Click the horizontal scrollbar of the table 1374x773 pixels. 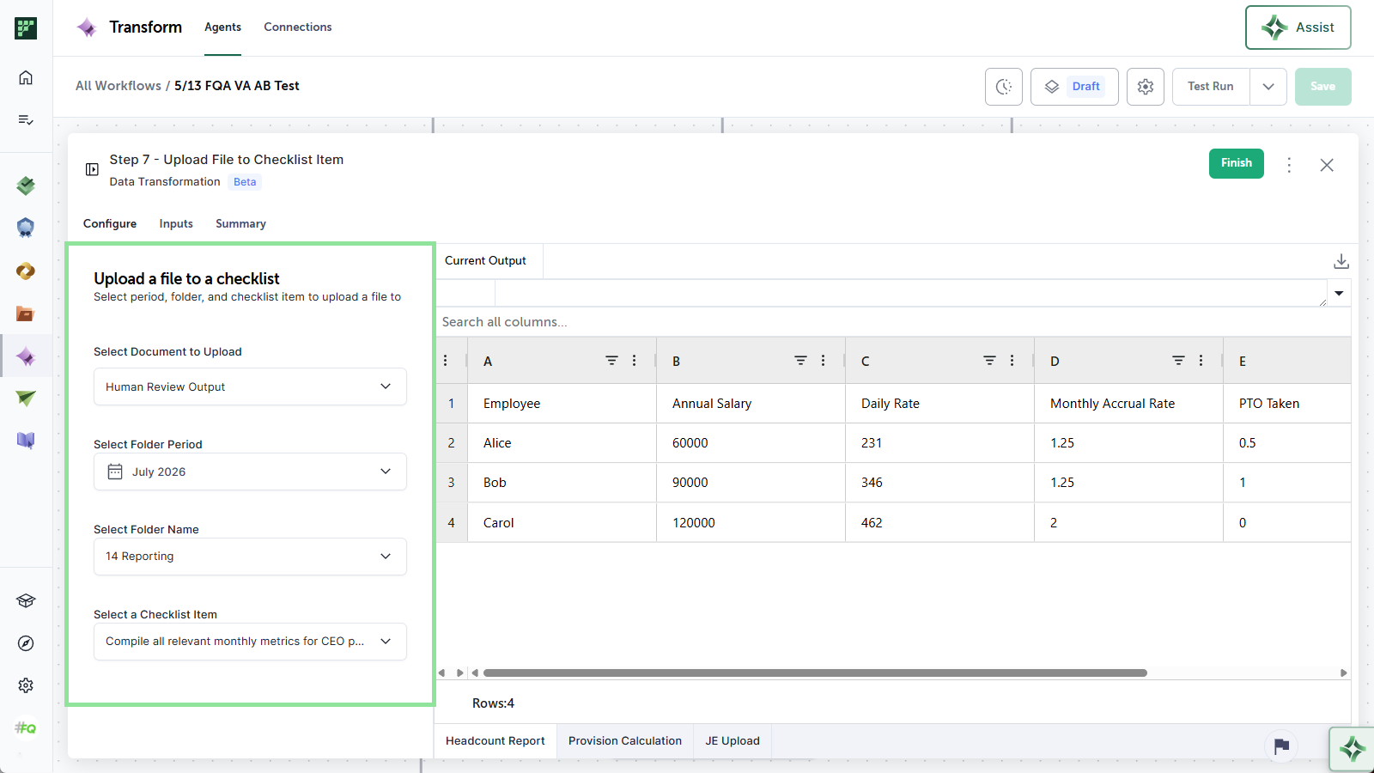(x=815, y=673)
